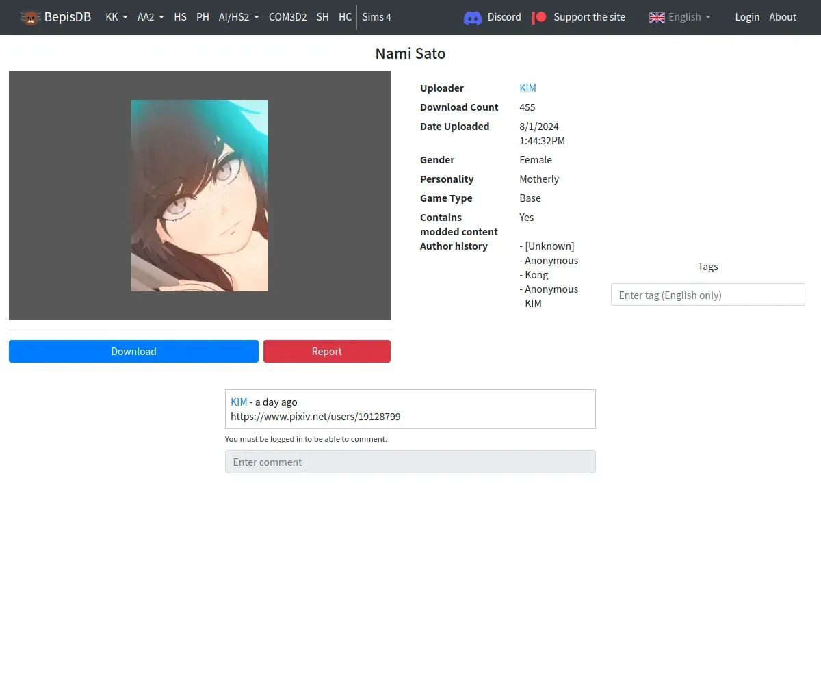Click the Tags heading
Screen dimensions: 821x684
[x=708, y=267]
